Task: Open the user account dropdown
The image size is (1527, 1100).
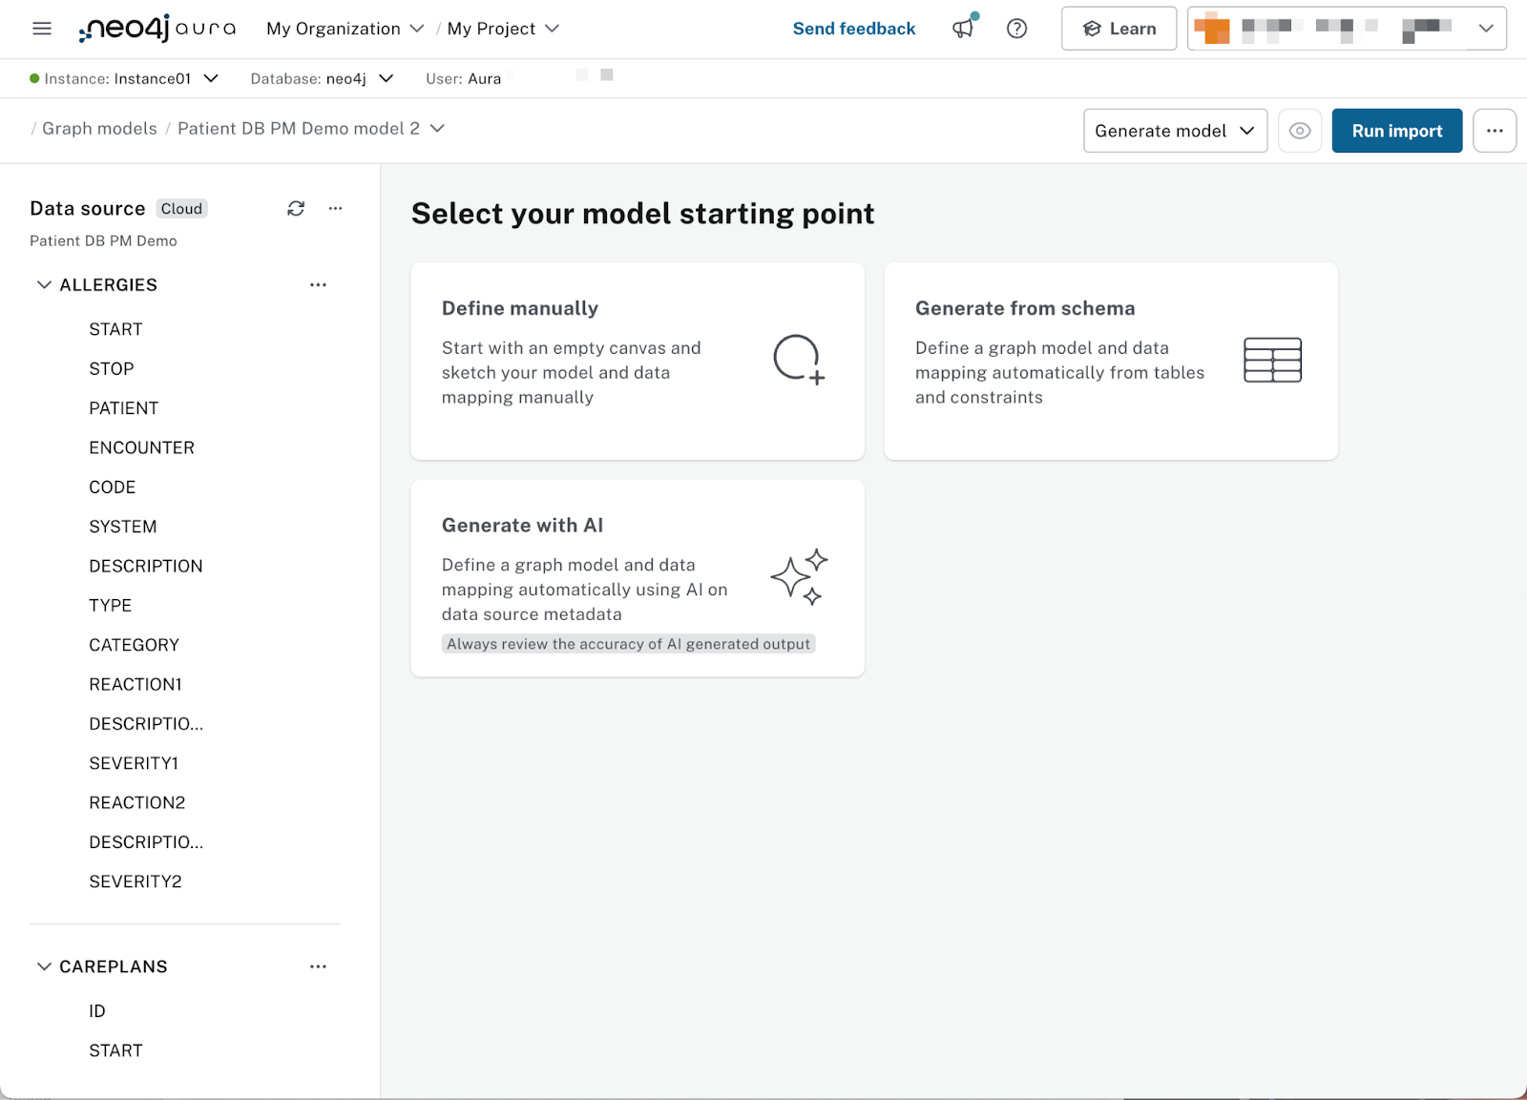Action: pos(1347,29)
